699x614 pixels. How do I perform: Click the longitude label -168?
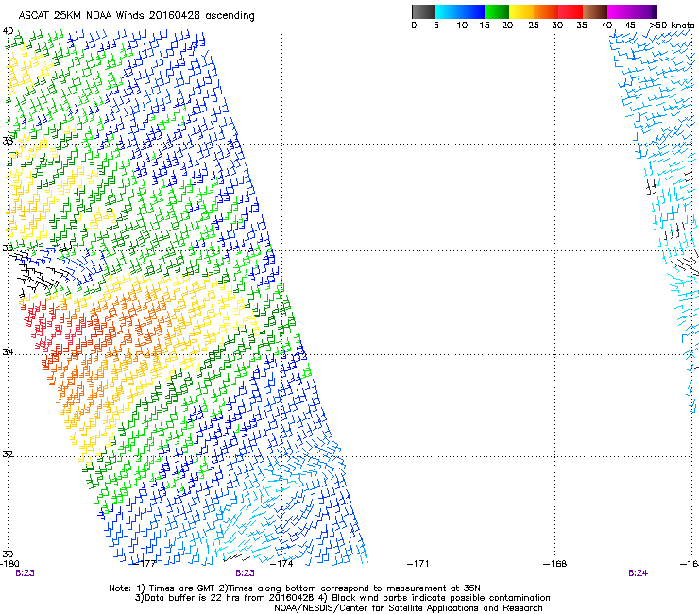pyautogui.click(x=555, y=564)
